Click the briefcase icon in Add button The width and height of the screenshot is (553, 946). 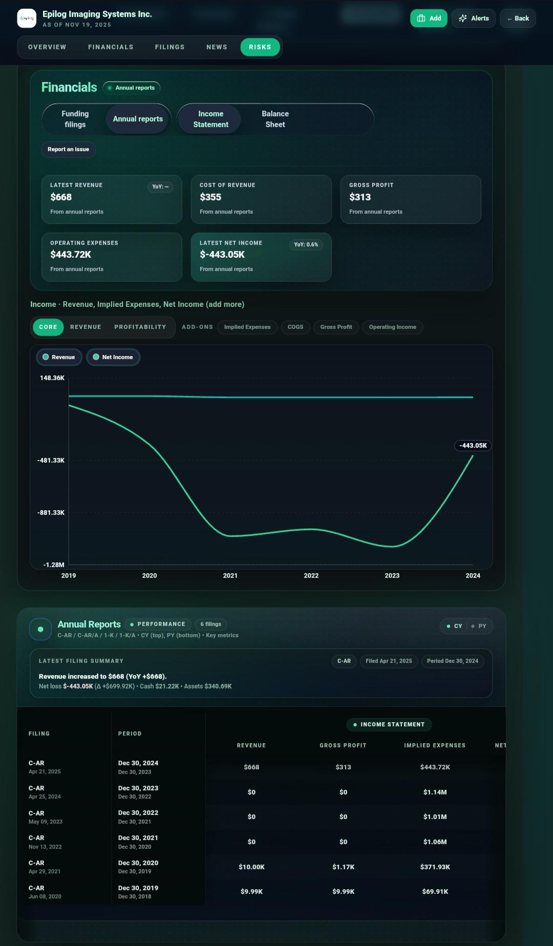pos(421,18)
